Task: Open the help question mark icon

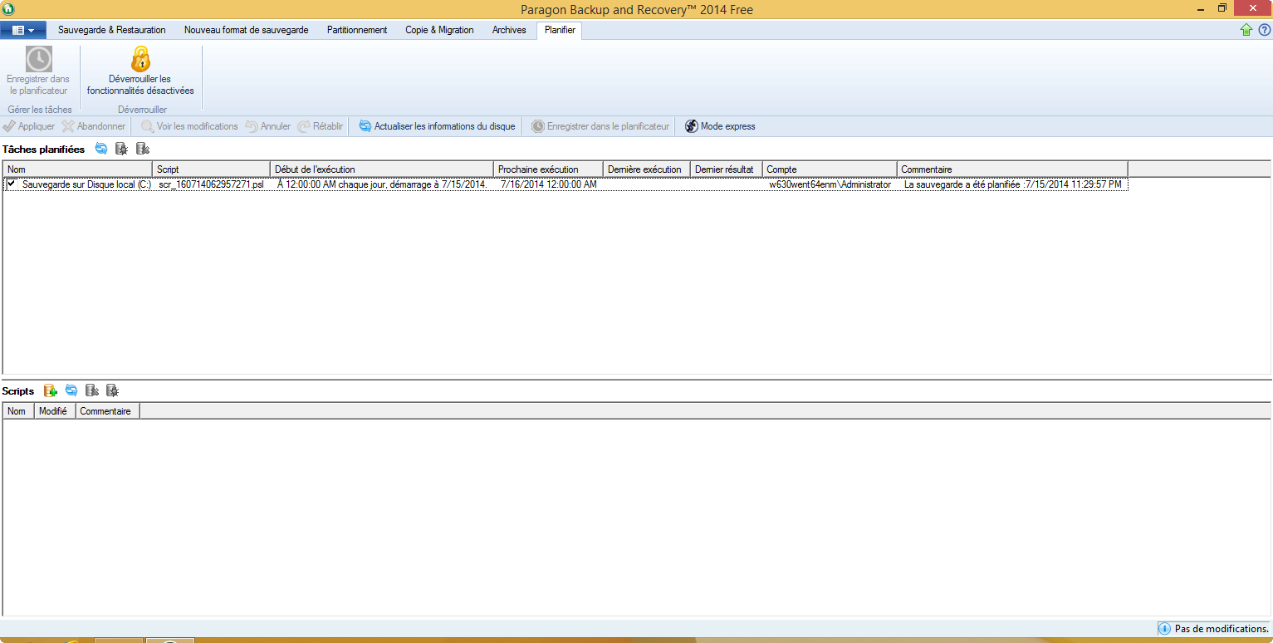Action: (1264, 30)
